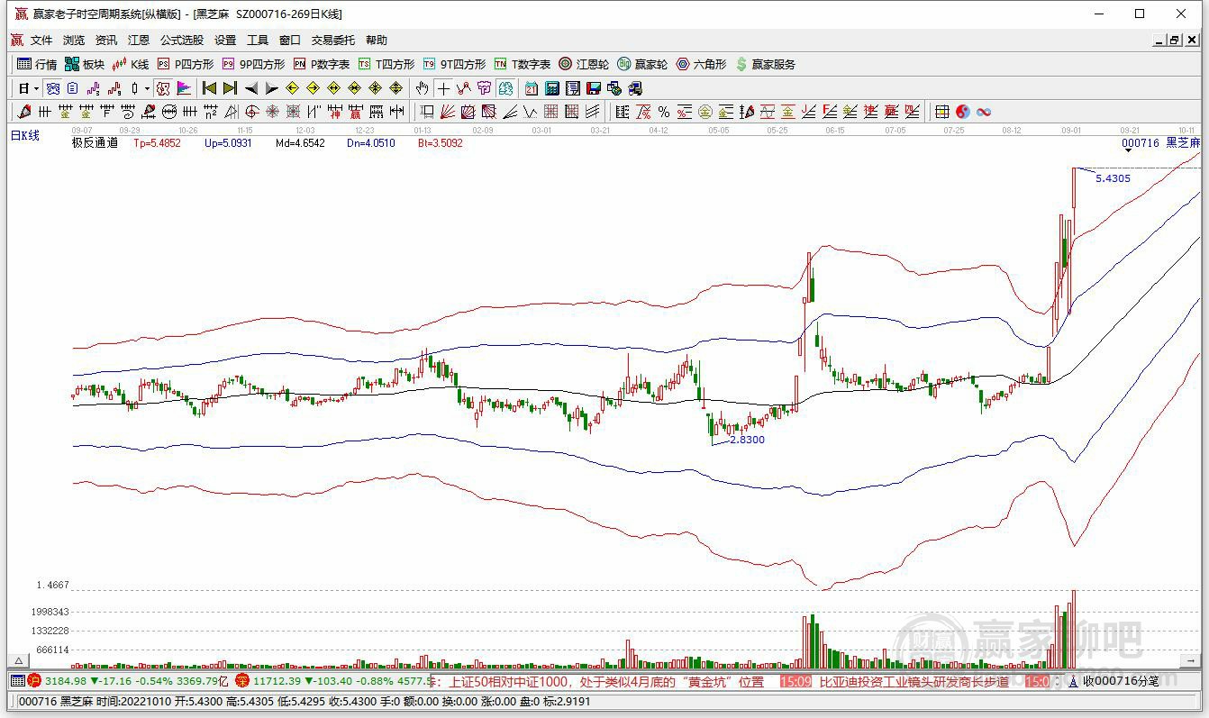Open the T四方形 tool
Image resolution: width=1209 pixels, height=718 pixels.
(x=386, y=64)
